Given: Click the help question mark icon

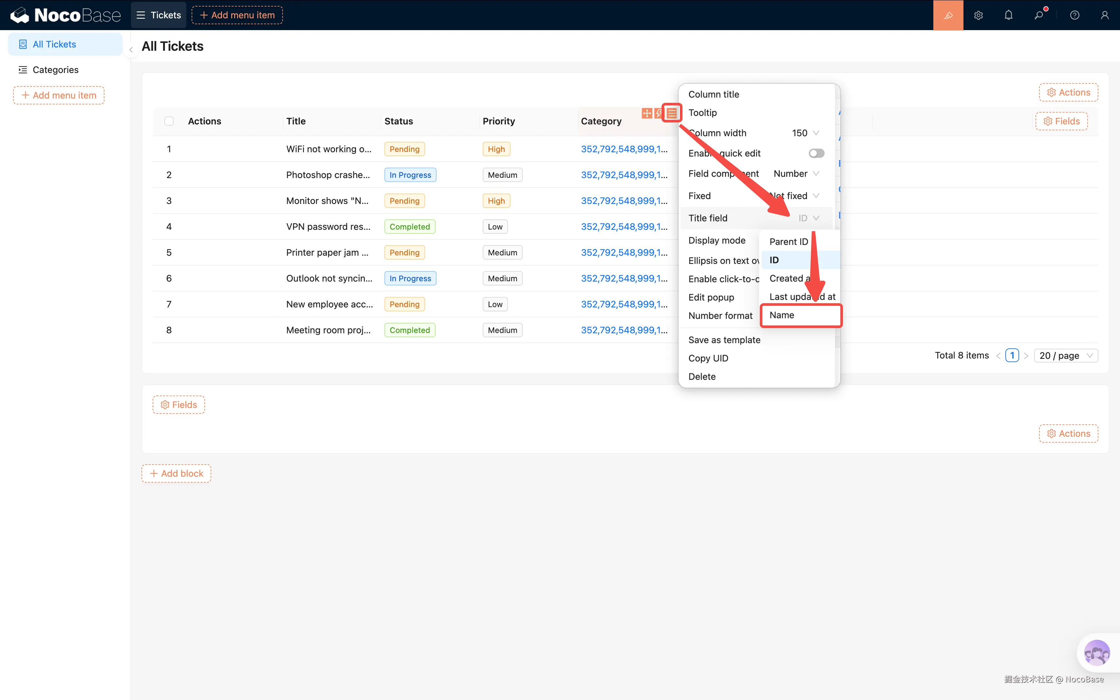Looking at the screenshot, I should click(x=1074, y=15).
